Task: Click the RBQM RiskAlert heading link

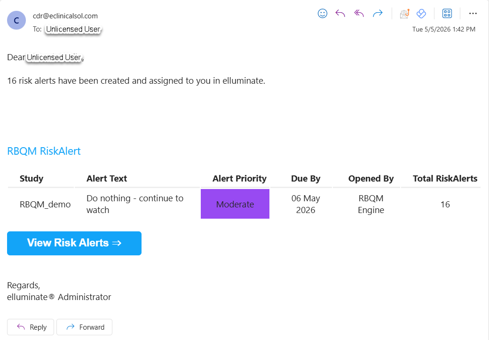Action: [44, 151]
